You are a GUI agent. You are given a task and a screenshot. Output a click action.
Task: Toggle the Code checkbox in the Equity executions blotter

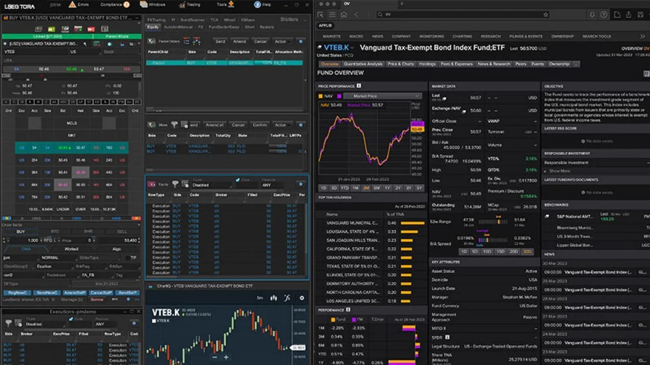tap(239, 179)
